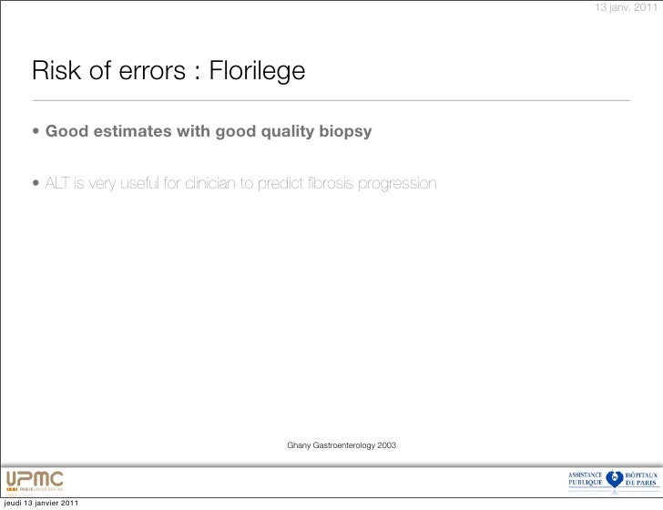The image size is (663, 510).
Task: Click the word "biopsy" in first bullet
Action: click(x=345, y=132)
